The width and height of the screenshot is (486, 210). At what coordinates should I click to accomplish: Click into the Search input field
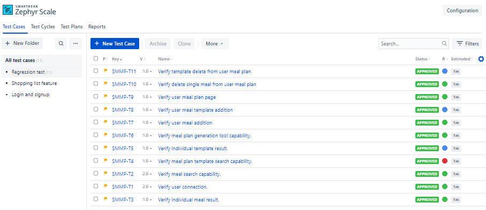(x=409, y=44)
